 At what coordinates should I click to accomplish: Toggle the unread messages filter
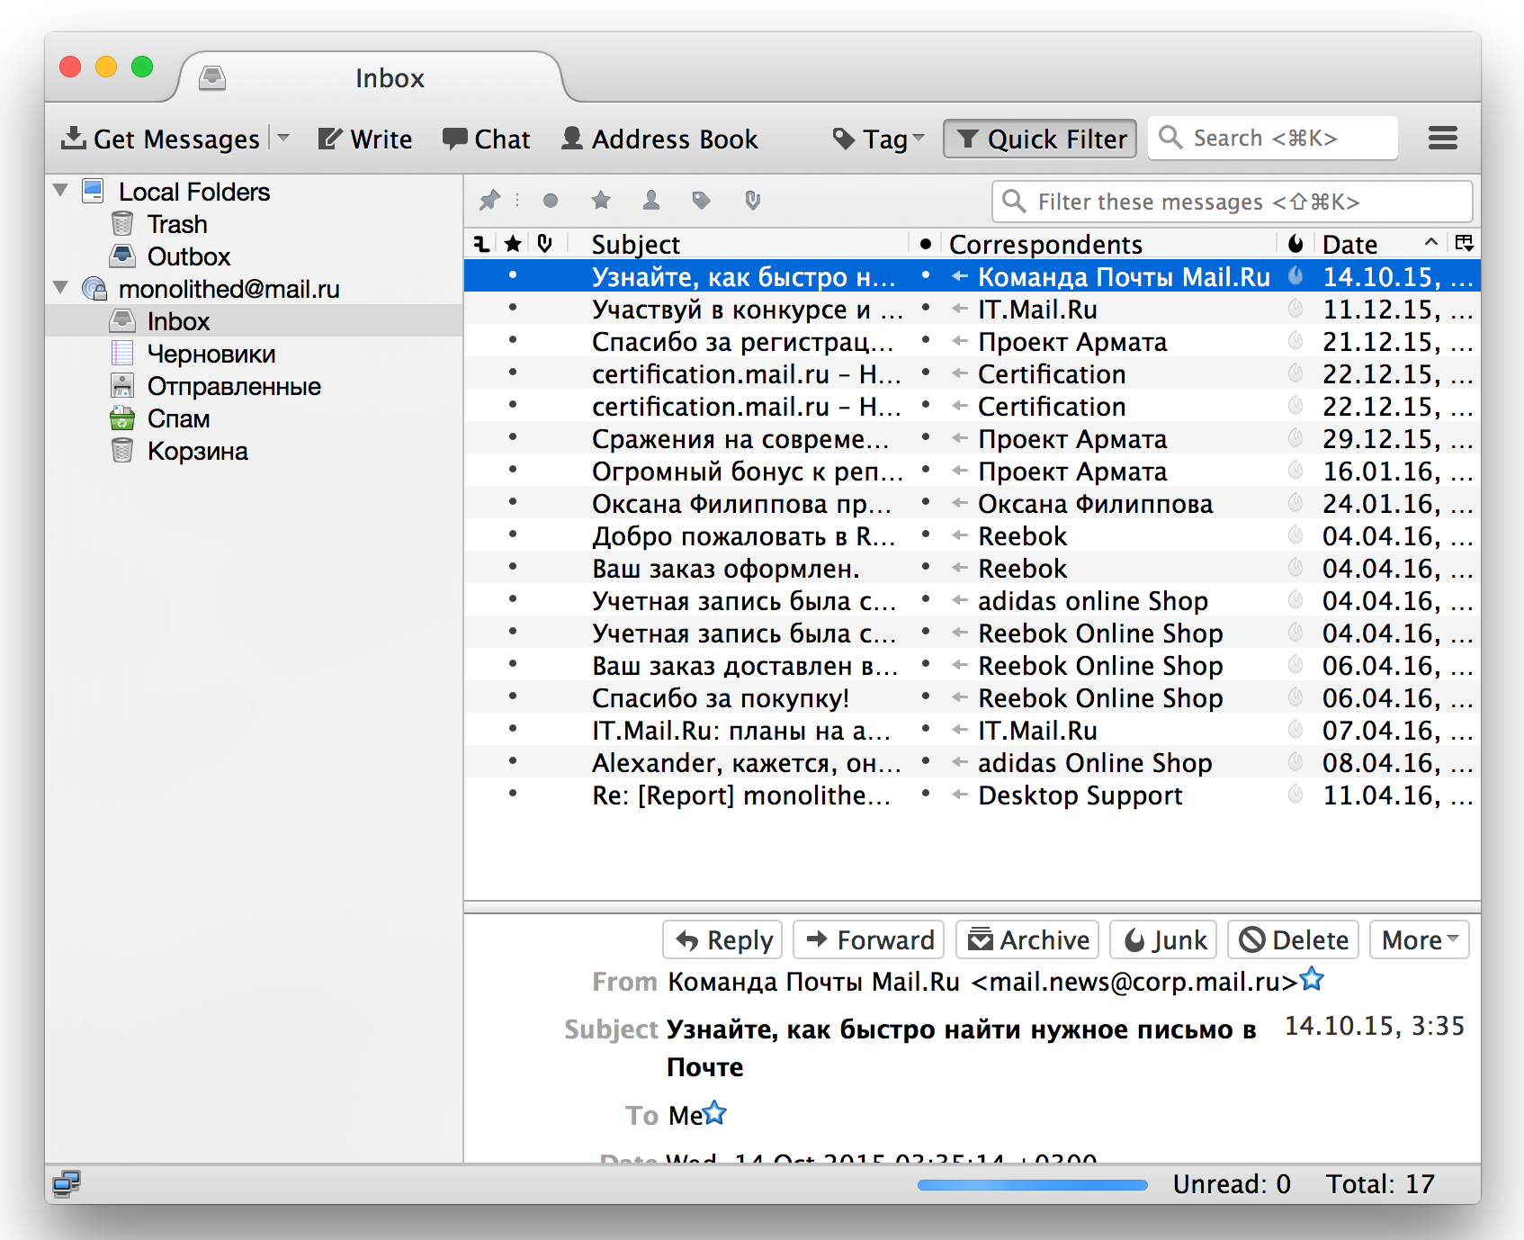point(551,201)
